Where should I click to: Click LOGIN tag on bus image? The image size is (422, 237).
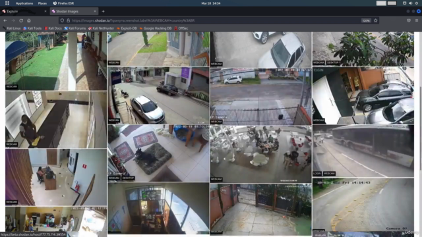point(317,174)
